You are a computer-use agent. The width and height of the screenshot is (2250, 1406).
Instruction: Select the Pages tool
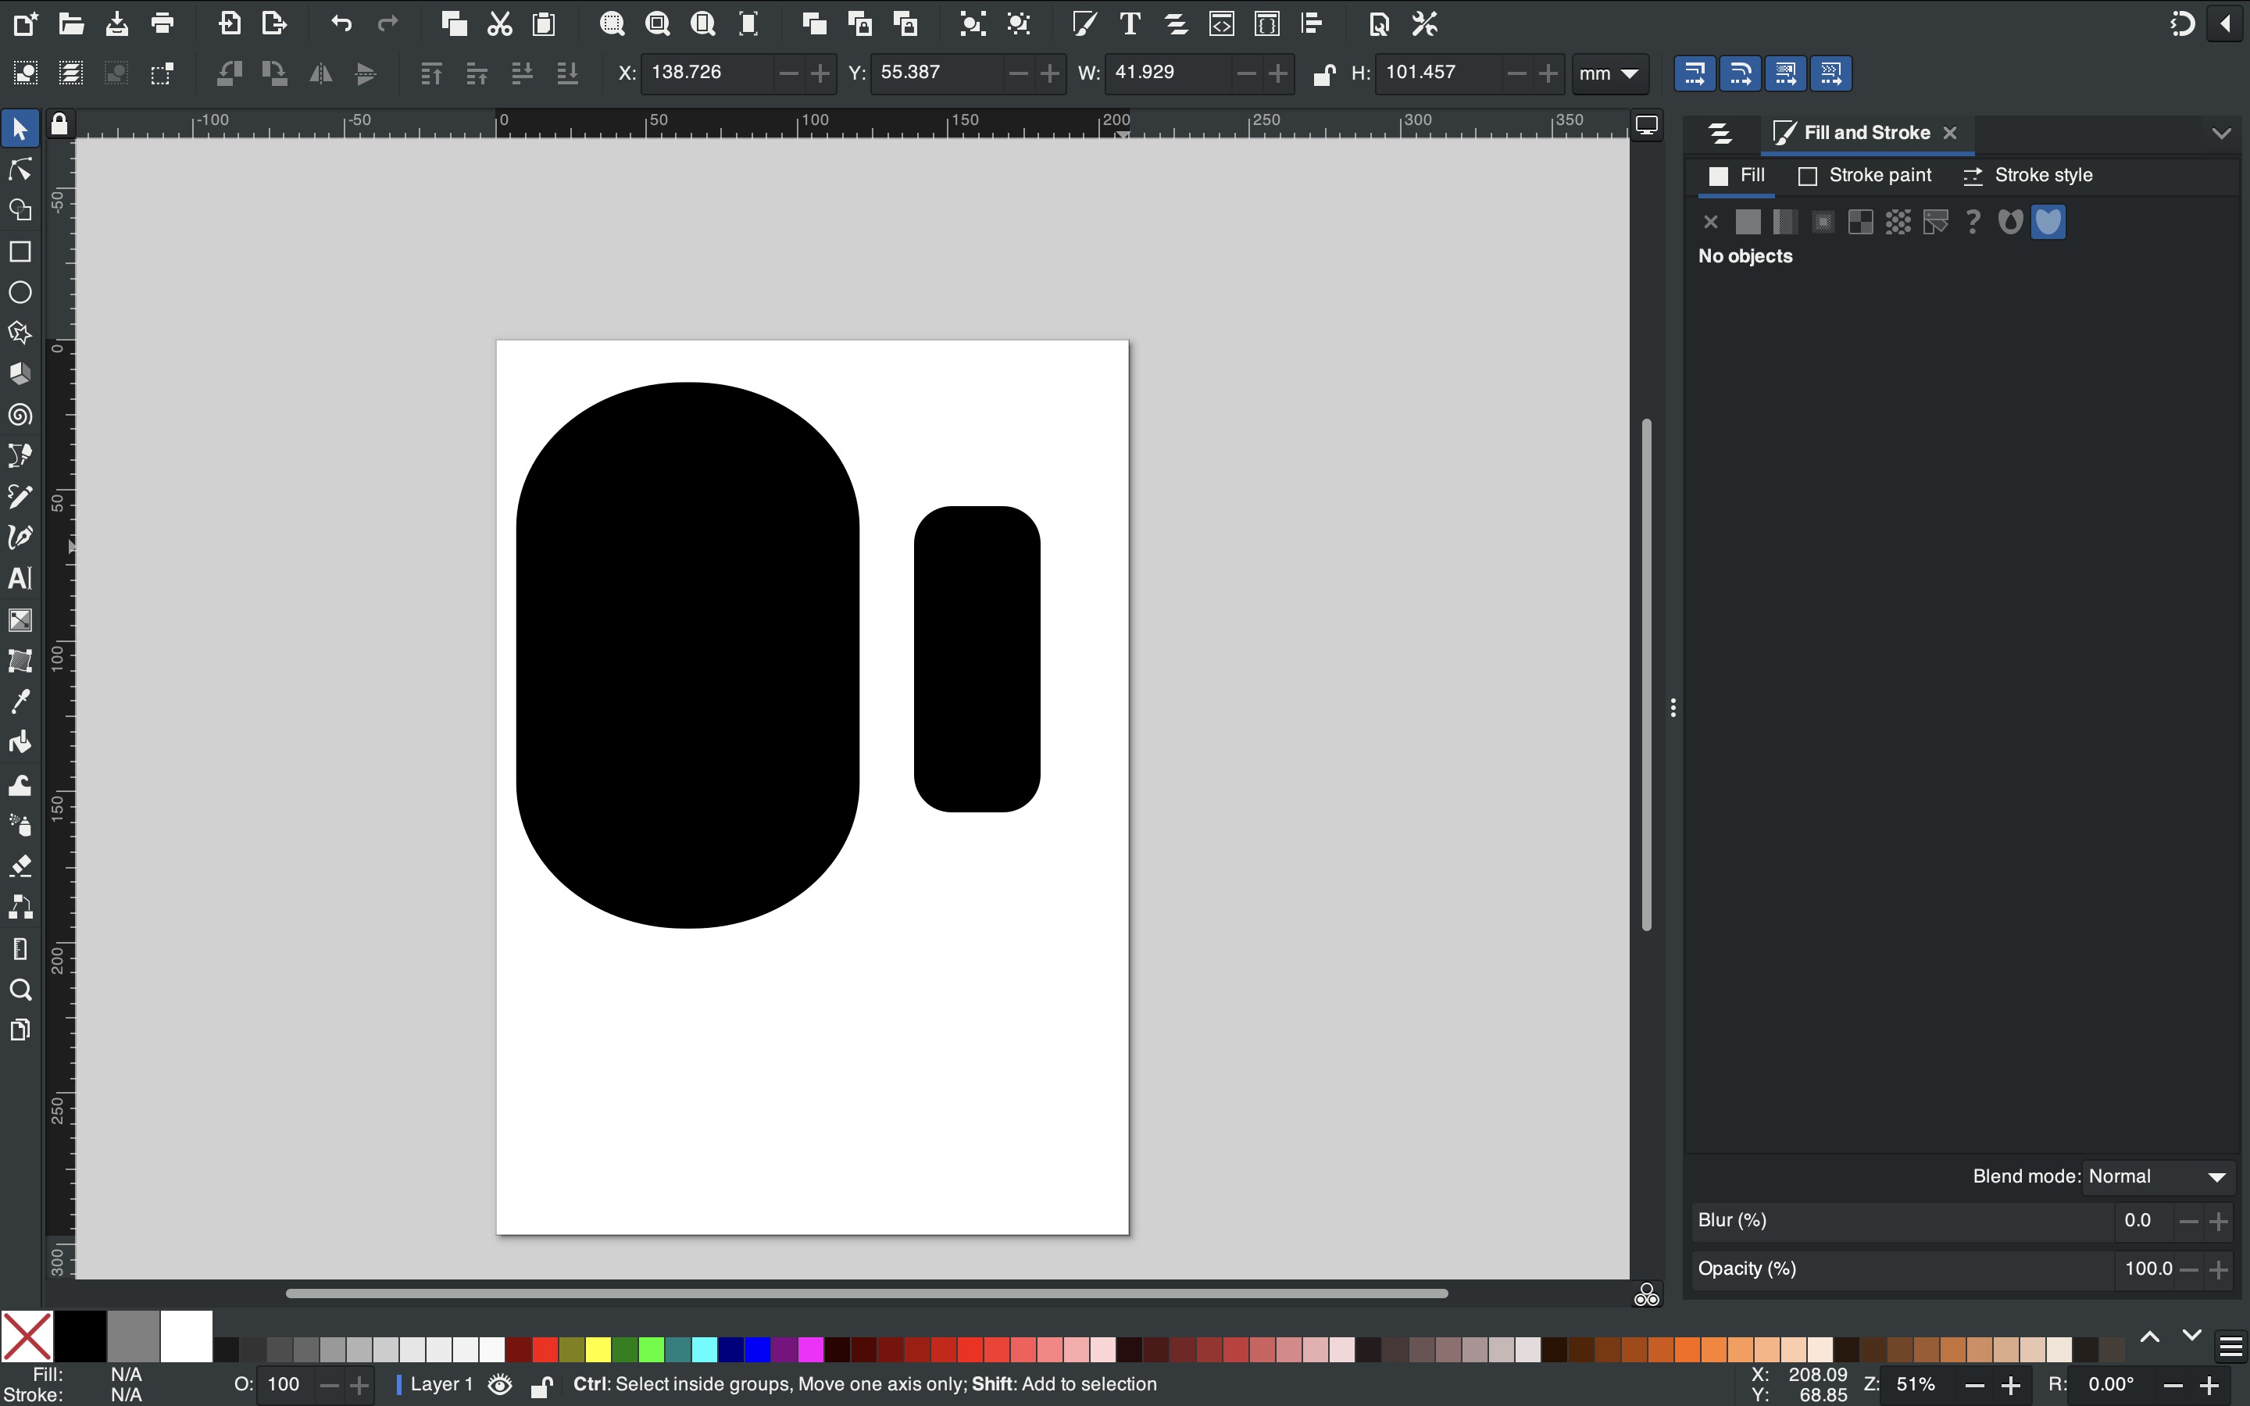click(x=20, y=1030)
